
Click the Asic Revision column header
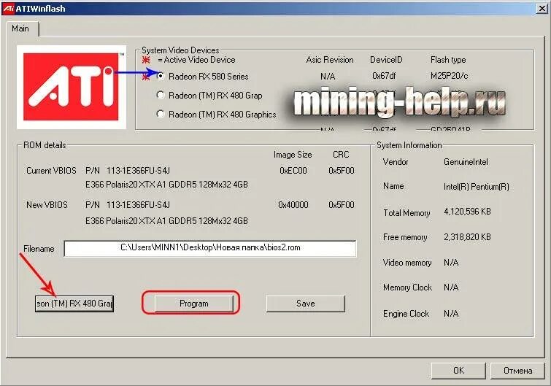click(330, 60)
